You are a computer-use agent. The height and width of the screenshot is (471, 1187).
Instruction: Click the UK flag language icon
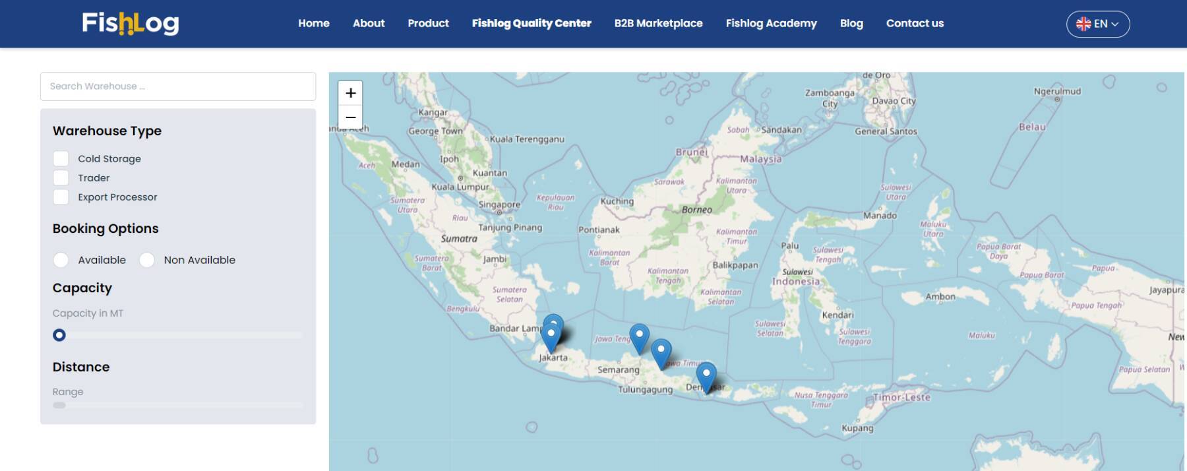coord(1083,24)
